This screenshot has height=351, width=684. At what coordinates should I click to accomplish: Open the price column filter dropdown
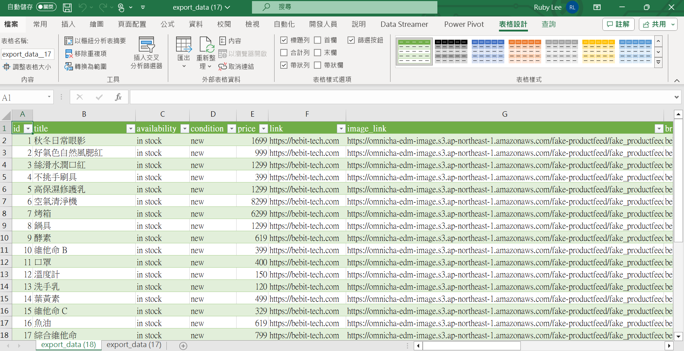click(x=263, y=128)
